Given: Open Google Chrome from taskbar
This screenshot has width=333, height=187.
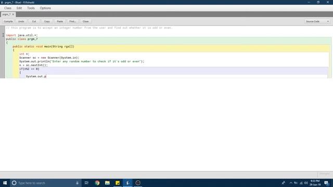Looking at the screenshot, I should pos(97,183).
